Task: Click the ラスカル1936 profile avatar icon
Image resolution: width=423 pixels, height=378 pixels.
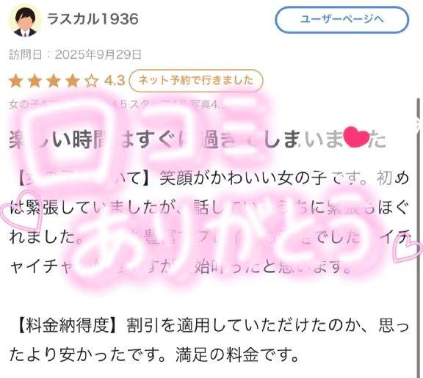Action: pos(26,21)
